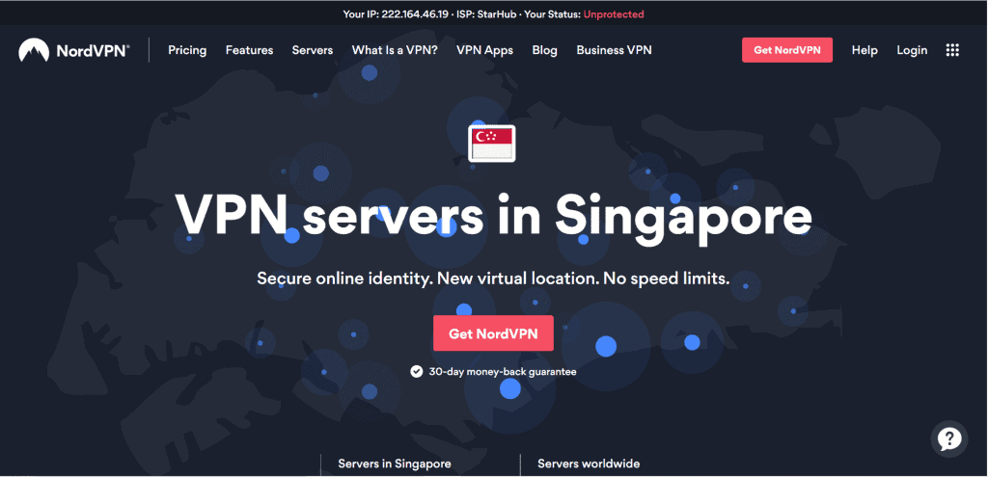
Task: Open the Pricing menu item
Action: tap(187, 50)
